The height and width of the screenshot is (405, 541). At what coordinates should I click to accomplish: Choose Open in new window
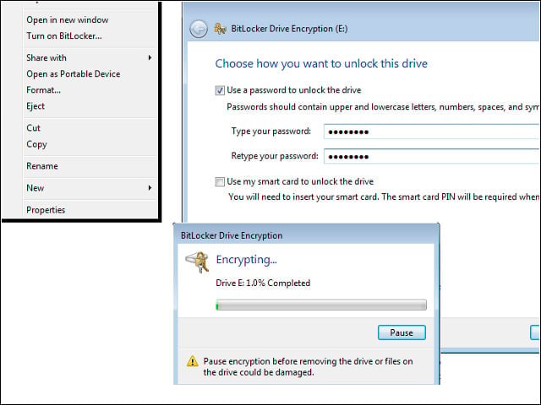pyautogui.click(x=68, y=20)
